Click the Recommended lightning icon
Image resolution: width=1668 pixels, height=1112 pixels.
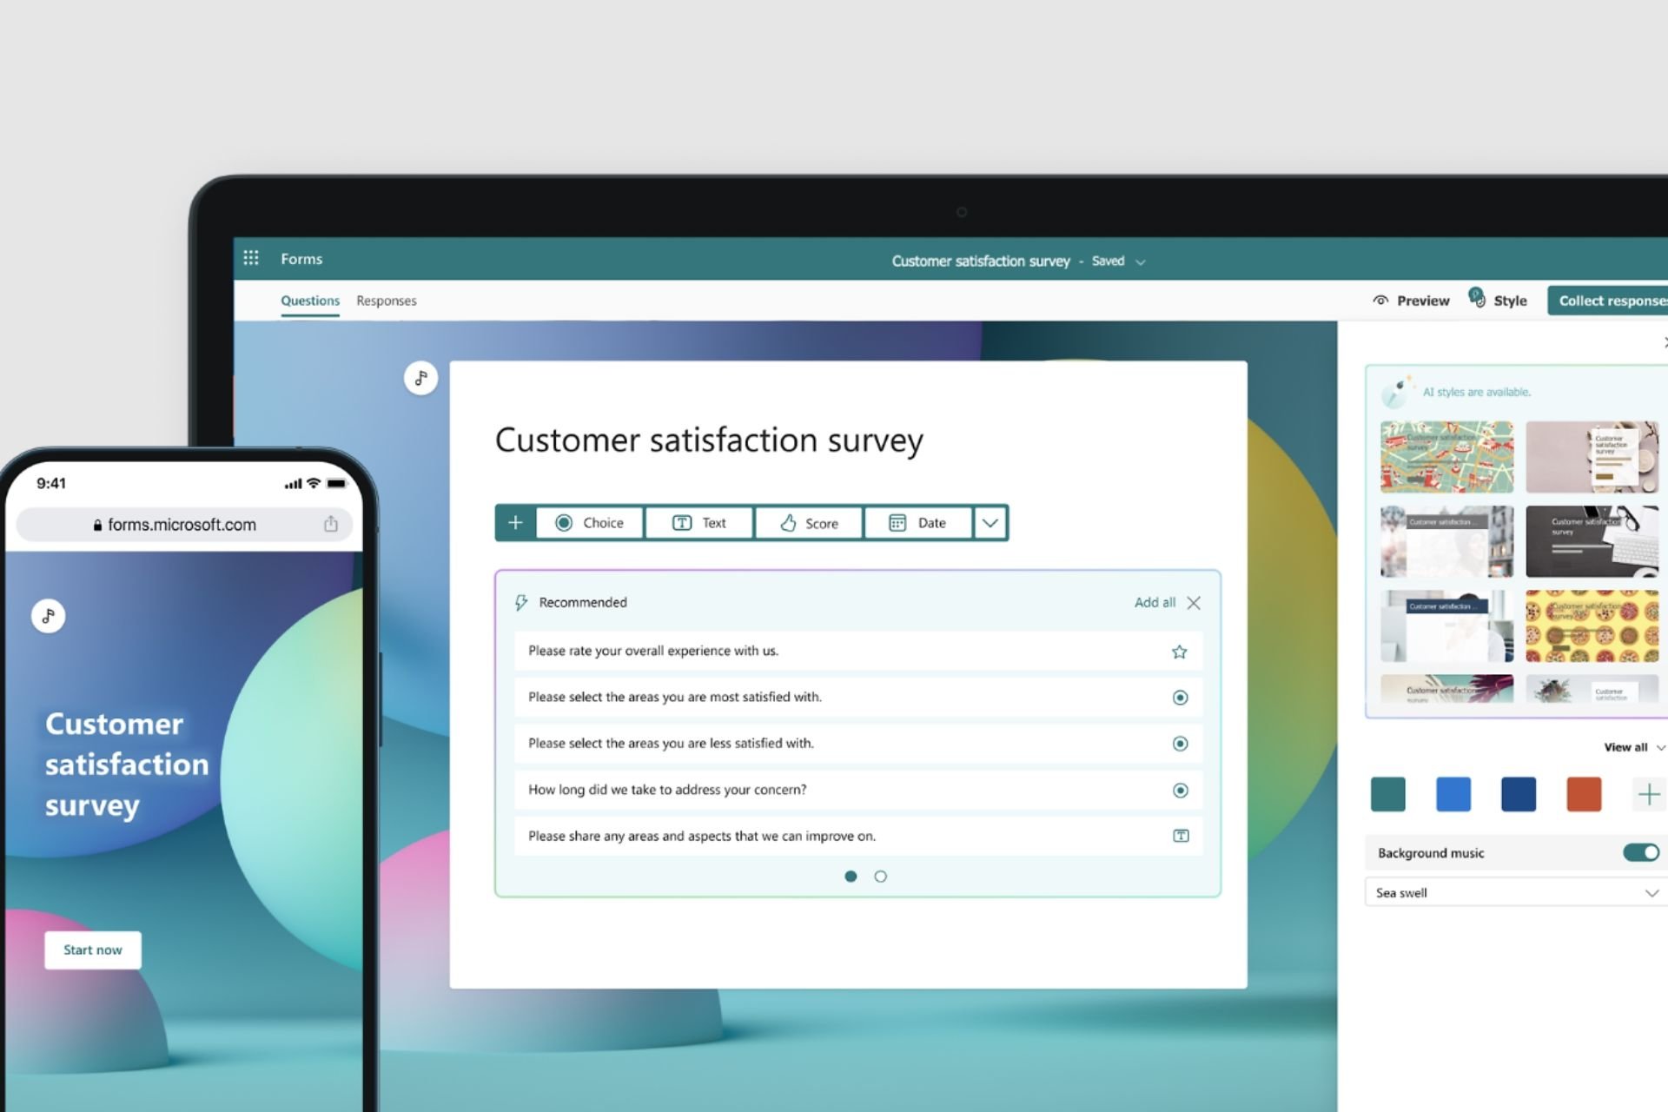point(521,603)
